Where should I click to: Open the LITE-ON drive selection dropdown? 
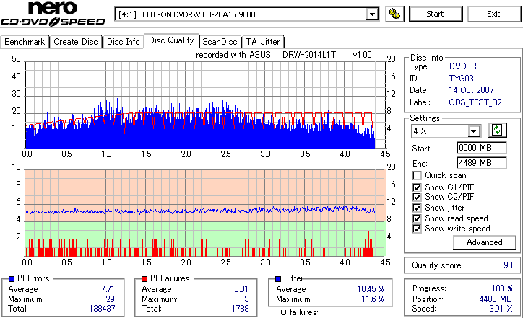click(246, 14)
